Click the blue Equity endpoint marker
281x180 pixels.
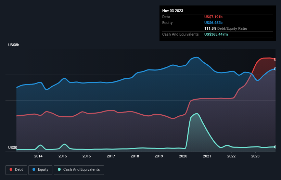pyautogui.click(x=275, y=69)
